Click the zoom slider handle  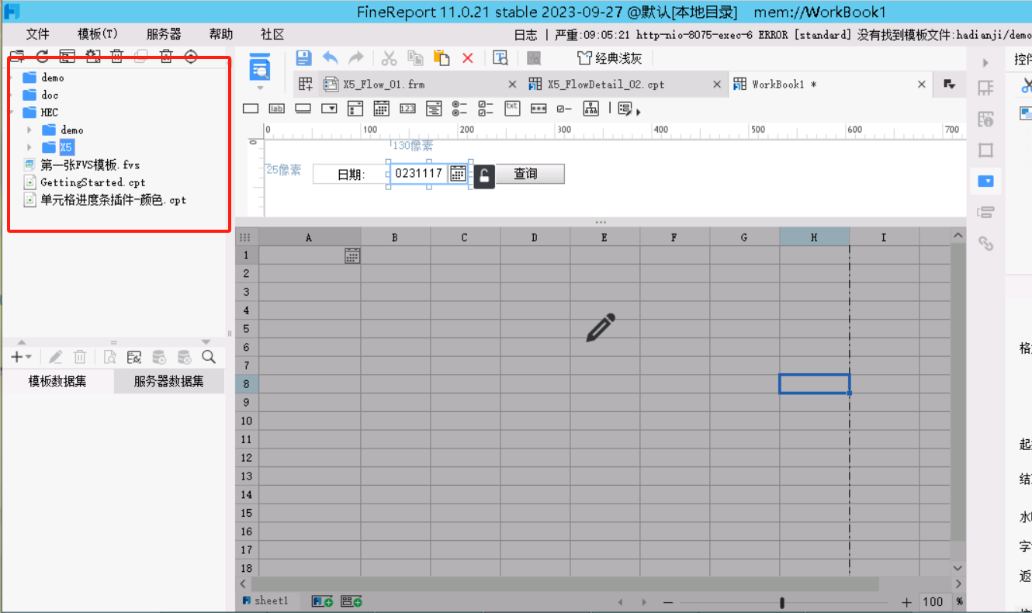click(x=781, y=602)
